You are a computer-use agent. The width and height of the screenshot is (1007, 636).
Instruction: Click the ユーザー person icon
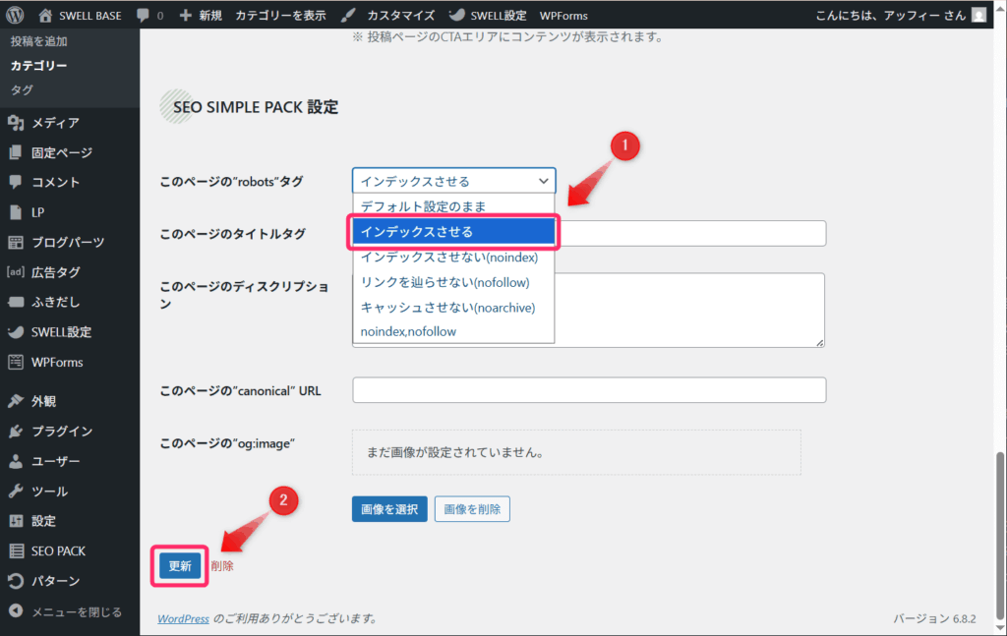coord(16,461)
